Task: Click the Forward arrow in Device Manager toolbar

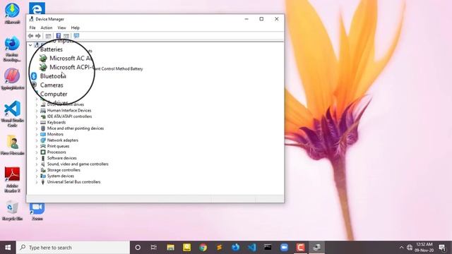Action: 37,36
